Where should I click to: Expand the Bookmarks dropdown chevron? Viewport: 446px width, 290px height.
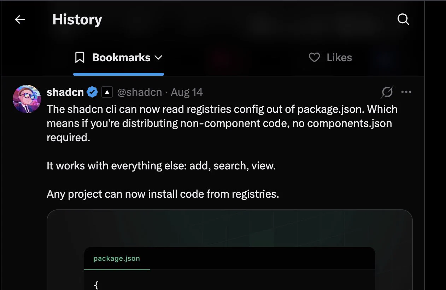[158, 58]
